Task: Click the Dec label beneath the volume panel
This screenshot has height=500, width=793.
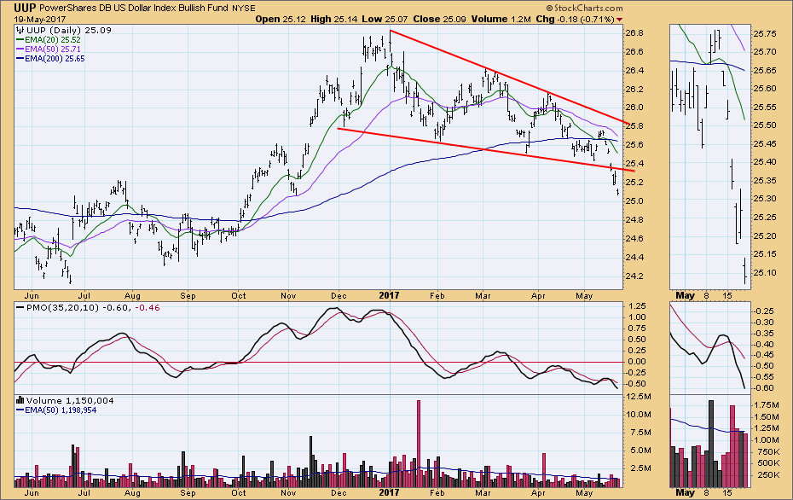Action: 339,492
